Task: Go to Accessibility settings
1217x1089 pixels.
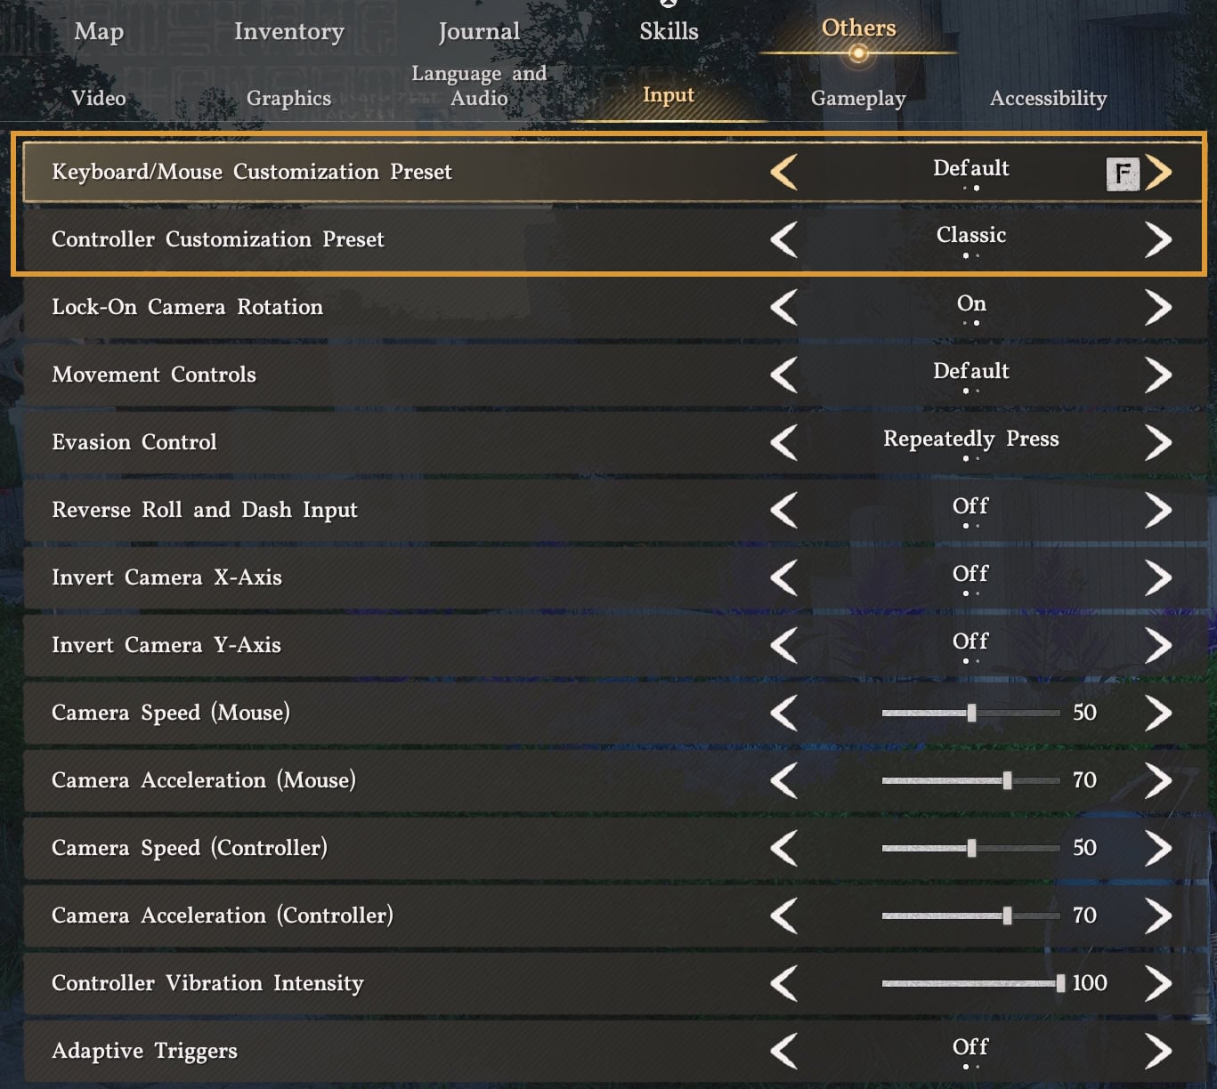Action: 1048,98
